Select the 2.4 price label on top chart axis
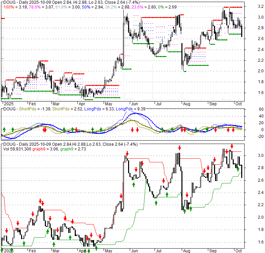Image resolution: width=265 pixels, height=253 pixels. [261, 50]
